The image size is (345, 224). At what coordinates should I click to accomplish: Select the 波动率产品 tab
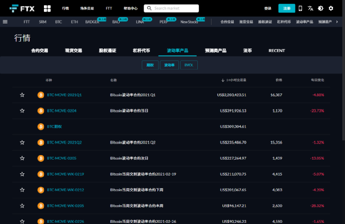click(177, 51)
